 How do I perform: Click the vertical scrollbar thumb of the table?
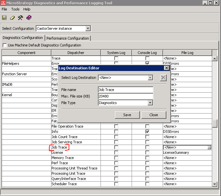(215, 123)
